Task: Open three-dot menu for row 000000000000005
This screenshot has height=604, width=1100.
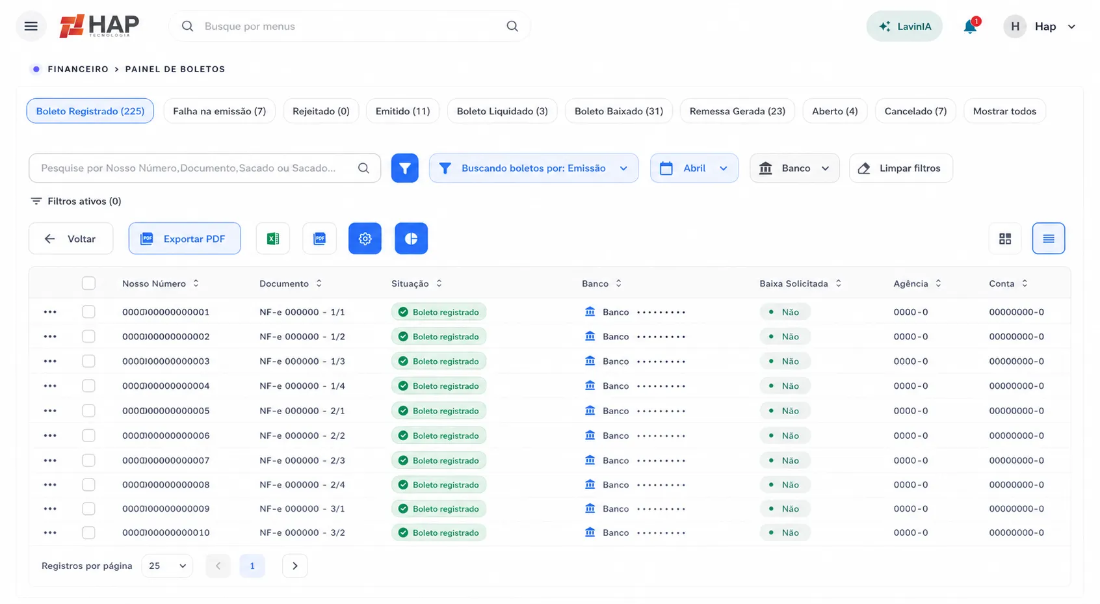Action: [50, 411]
